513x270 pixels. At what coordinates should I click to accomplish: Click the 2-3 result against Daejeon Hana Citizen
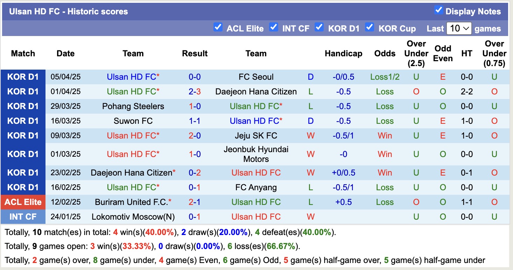coord(195,91)
